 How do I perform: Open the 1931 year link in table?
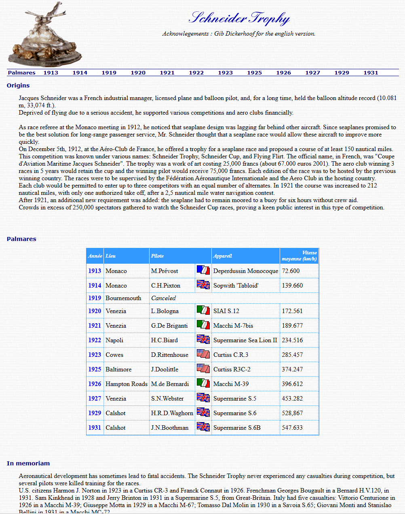tap(95, 428)
